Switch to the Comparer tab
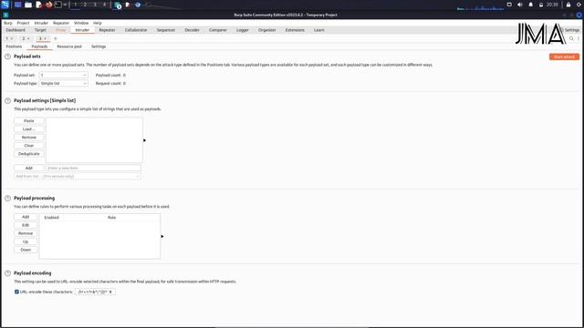The height and width of the screenshot is (328, 584). click(218, 30)
